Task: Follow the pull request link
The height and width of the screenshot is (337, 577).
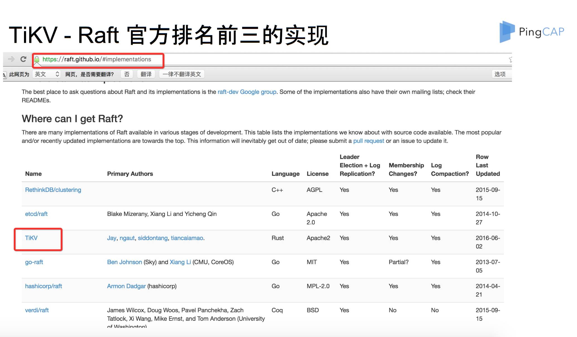Action: pos(369,141)
